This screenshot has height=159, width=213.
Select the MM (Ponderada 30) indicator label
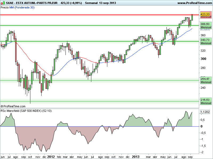[x=21, y=8]
